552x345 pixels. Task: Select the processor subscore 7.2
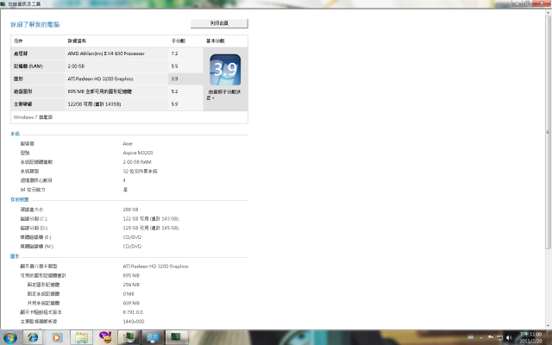pos(174,53)
